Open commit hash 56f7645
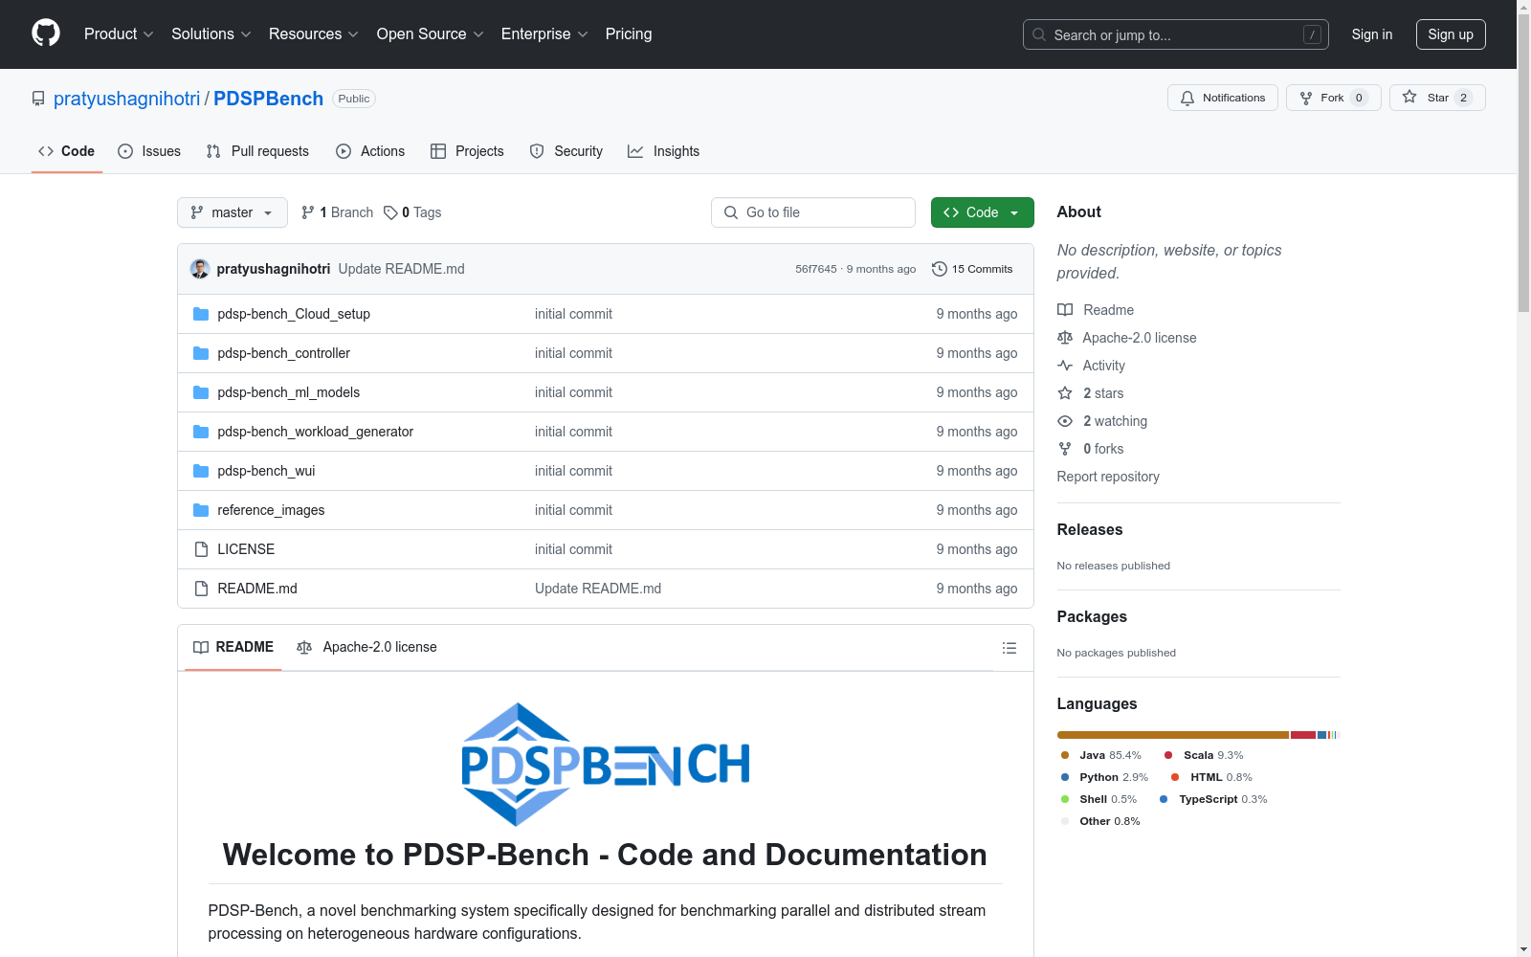The width and height of the screenshot is (1531, 957). tap(816, 270)
